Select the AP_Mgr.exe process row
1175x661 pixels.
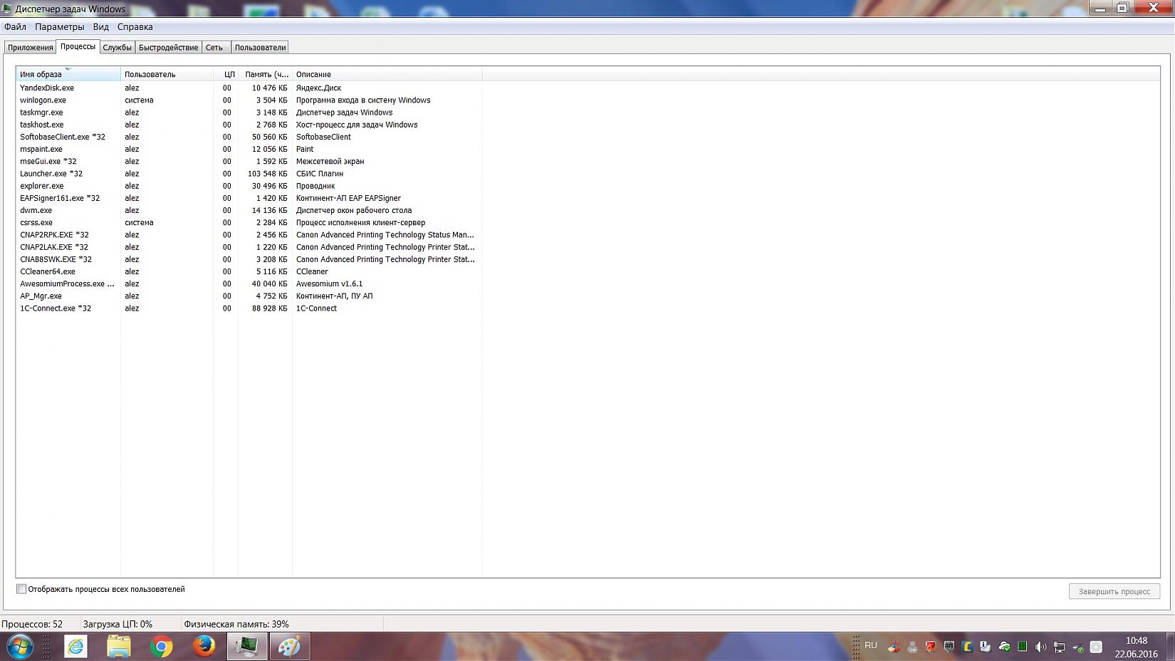[249, 296]
